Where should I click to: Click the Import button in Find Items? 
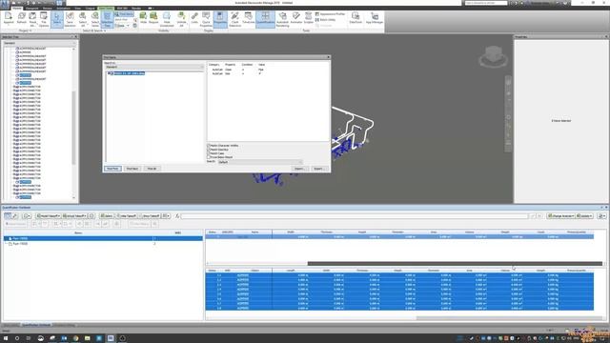coord(299,169)
